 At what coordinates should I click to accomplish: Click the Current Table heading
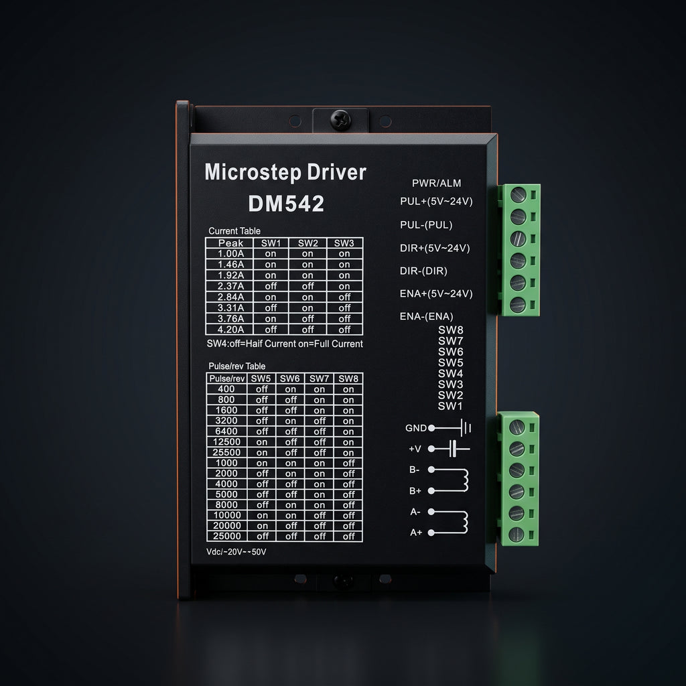click(234, 230)
